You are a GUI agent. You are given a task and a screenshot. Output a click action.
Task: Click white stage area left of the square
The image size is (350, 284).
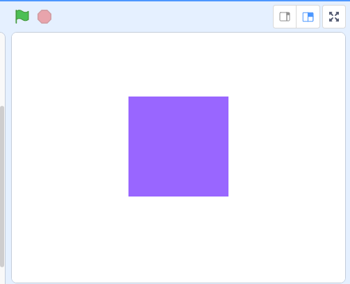coord(70,147)
